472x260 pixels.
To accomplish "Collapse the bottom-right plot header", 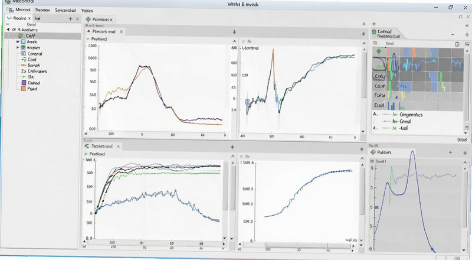I will 362,158.
